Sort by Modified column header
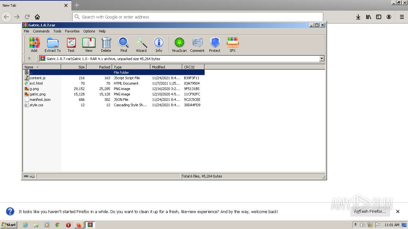Image resolution: width=408 pixels, height=229 pixels. click(166, 67)
